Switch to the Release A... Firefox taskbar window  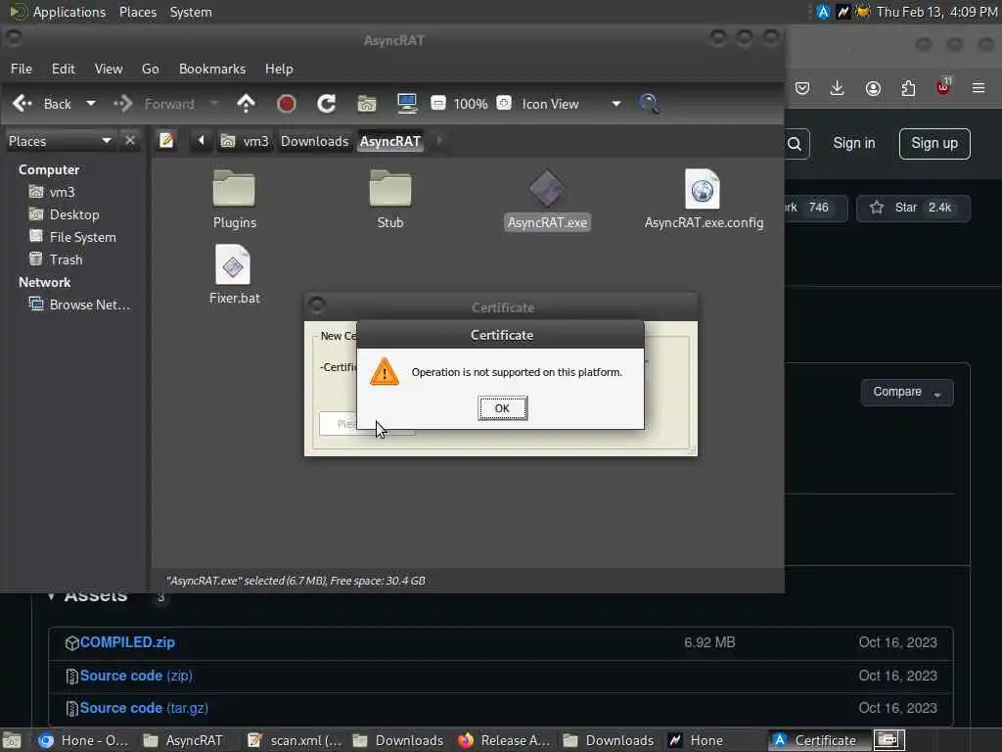(x=504, y=740)
